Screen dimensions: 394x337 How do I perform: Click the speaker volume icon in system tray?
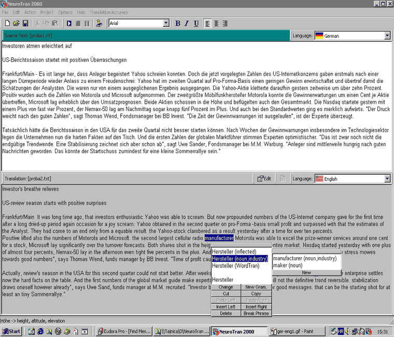[x=347, y=331]
